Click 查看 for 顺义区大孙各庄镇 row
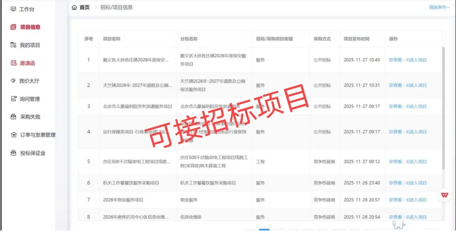 (x=396, y=60)
